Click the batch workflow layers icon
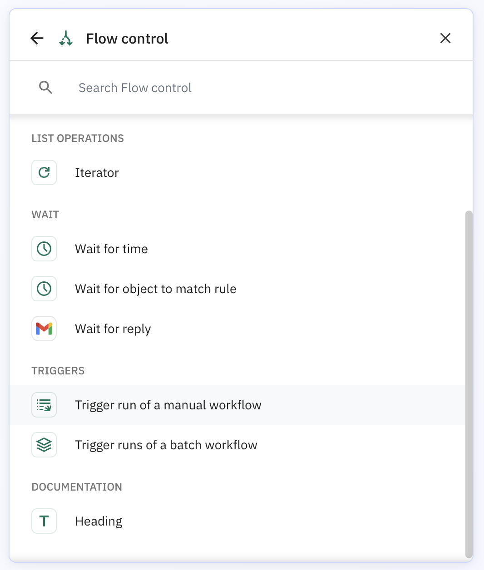 point(44,445)
